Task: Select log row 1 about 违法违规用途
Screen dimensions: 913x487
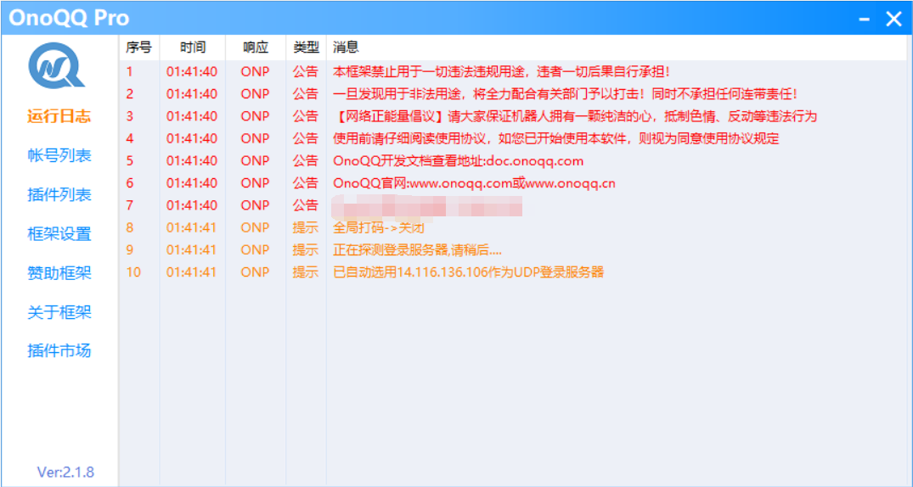Action: [501, 71]
